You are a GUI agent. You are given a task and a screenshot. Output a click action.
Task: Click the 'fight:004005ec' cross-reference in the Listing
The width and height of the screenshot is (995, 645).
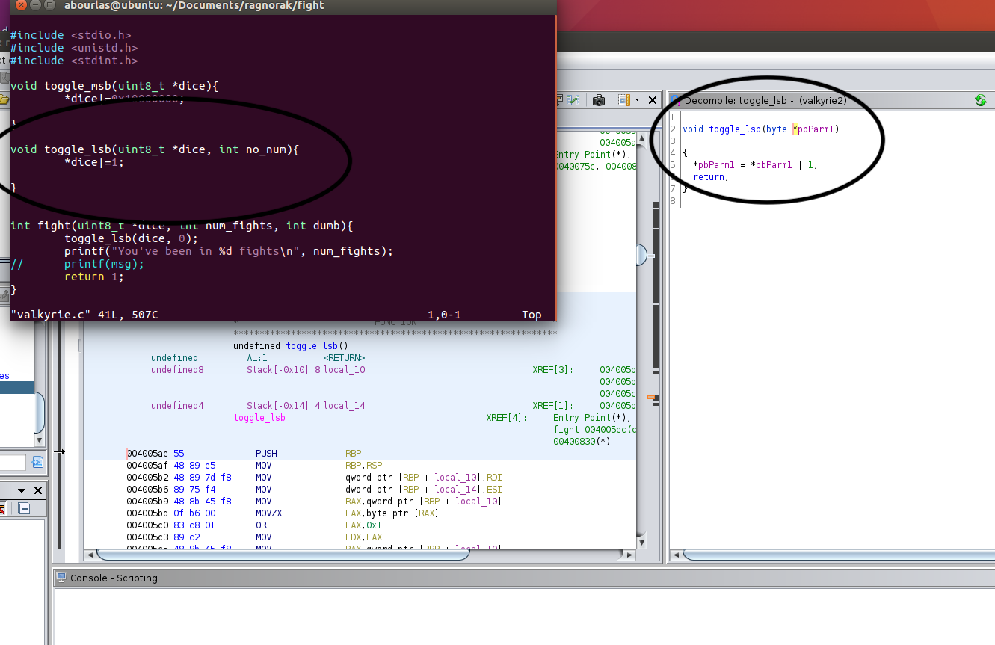[x=594, y=430]
